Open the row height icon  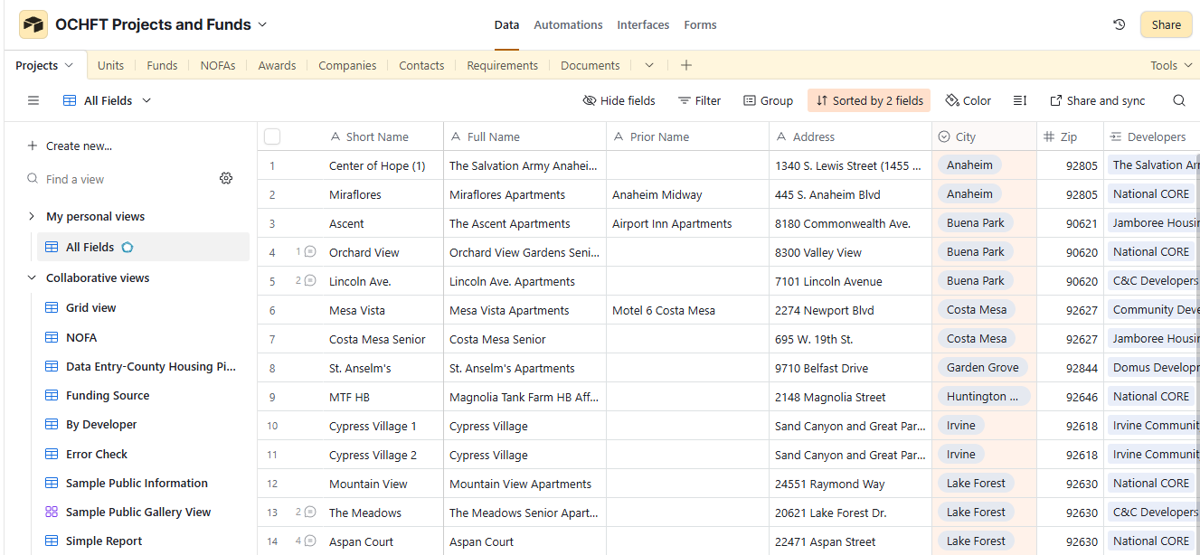[x=1020, y=100]
